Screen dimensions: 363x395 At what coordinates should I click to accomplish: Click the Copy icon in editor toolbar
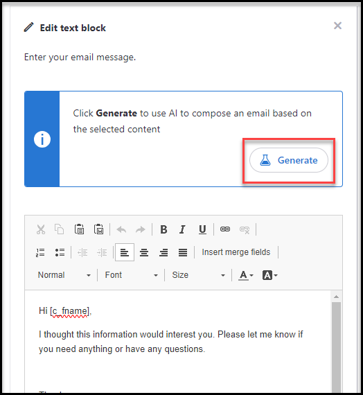[x=60, y=229]
